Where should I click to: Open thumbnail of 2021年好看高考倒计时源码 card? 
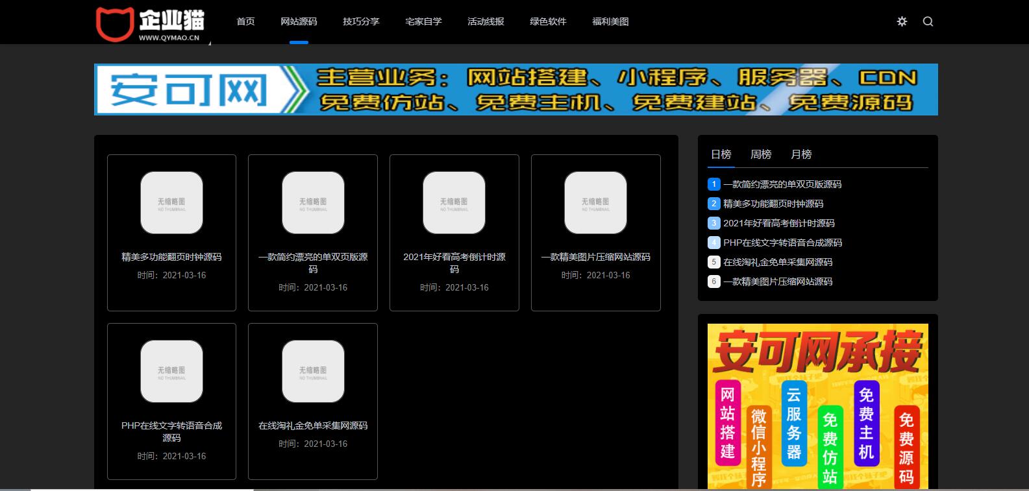[454, 203]
